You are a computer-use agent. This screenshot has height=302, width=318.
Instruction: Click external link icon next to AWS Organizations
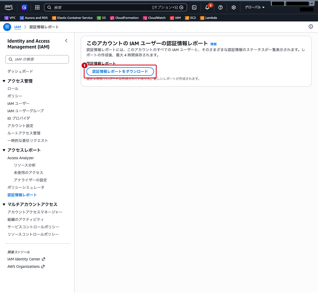point(43,267)
